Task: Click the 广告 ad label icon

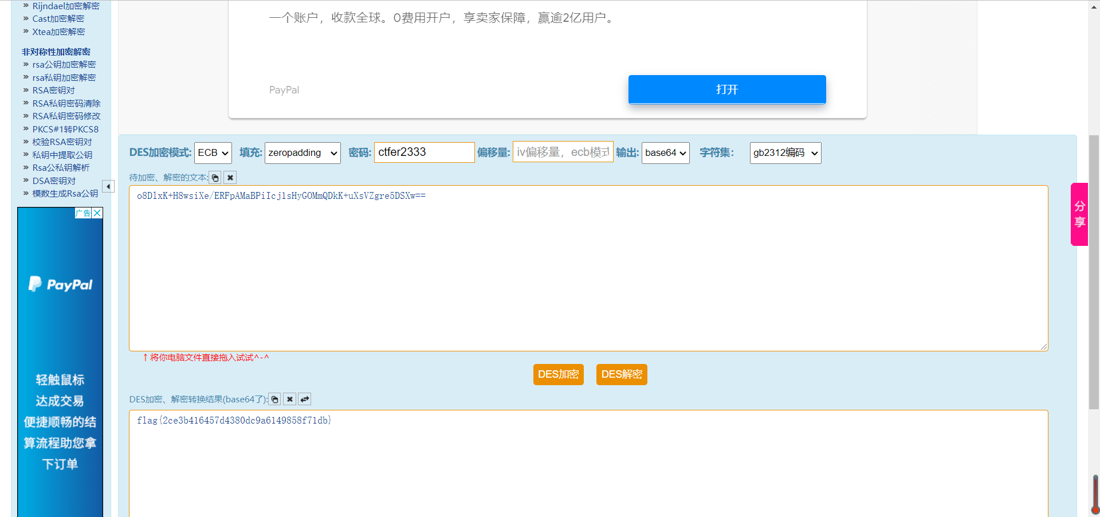Action: 84,213
